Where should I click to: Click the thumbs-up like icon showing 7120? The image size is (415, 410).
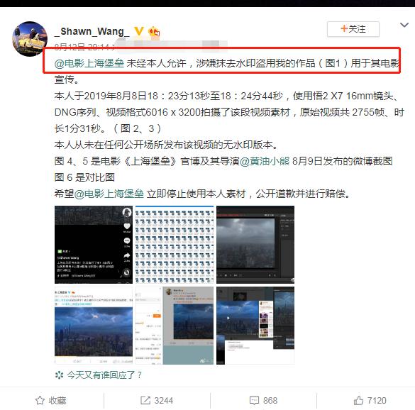358,400
